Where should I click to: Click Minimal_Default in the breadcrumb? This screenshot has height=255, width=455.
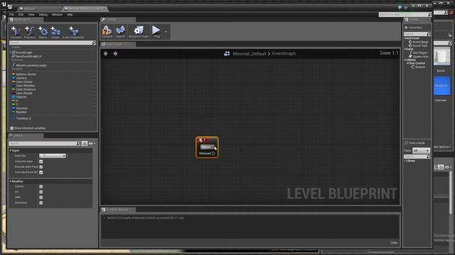click(250, 54)
